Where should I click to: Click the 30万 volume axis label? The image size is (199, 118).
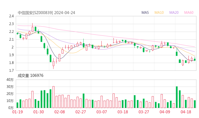click(x=10, y=87)
